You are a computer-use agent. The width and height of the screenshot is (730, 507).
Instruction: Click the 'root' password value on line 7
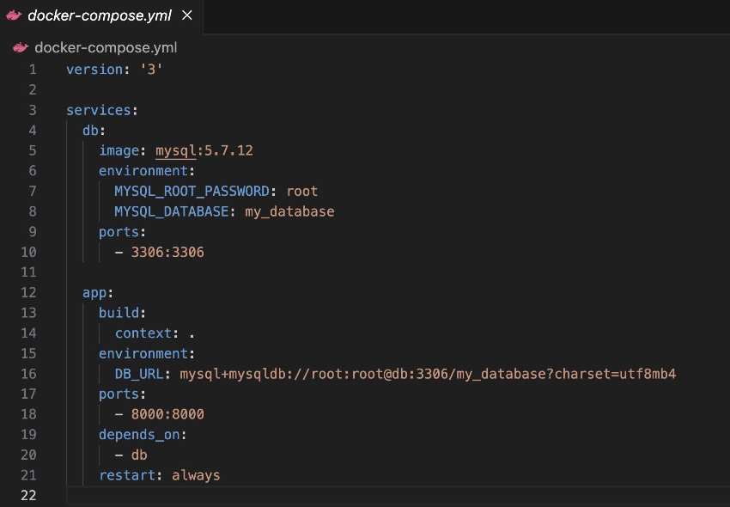click(302, 191)
